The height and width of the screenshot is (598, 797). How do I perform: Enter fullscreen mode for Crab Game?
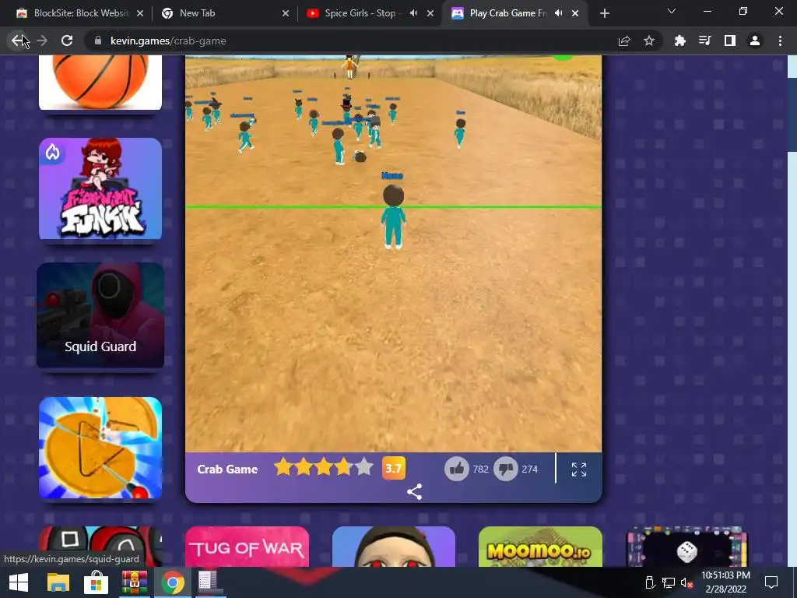[579, 469]
